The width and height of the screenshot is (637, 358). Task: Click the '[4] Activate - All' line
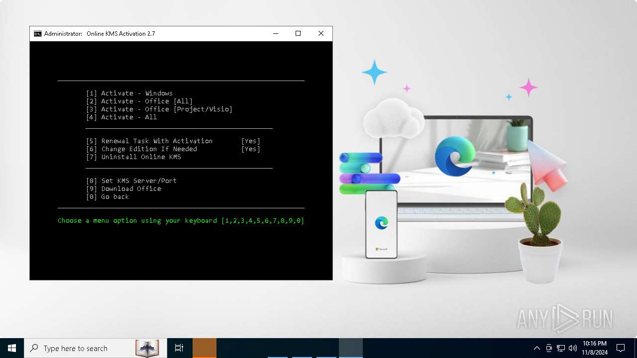pos(121,117)
